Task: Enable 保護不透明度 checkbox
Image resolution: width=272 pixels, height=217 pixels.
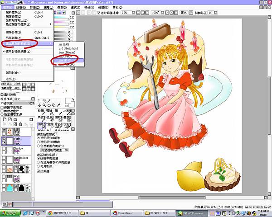Action: pos(2,108)
